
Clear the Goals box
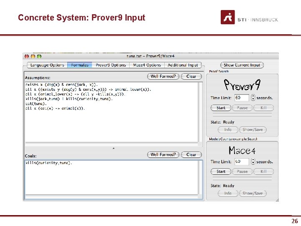tap(191, 154)
